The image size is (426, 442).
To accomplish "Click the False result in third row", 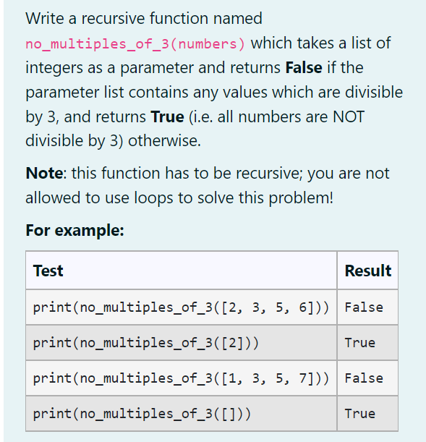I will click(364, 378).
